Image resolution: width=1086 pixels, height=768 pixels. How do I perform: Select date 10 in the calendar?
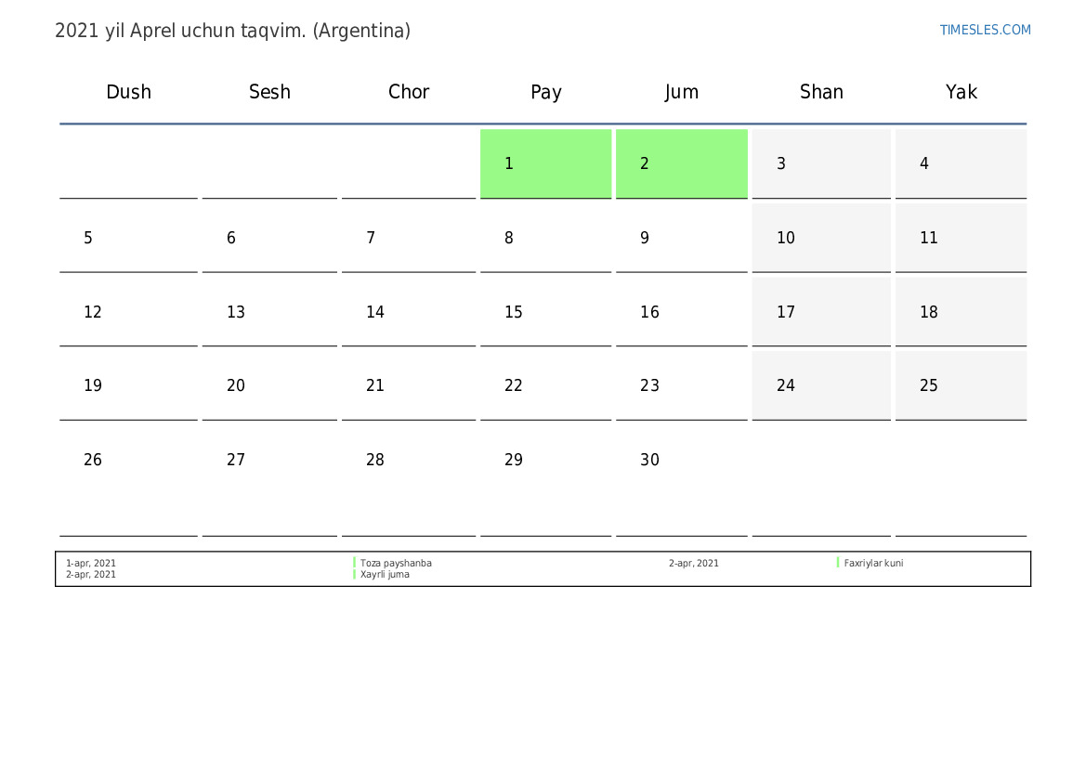[x=821, y=238]
